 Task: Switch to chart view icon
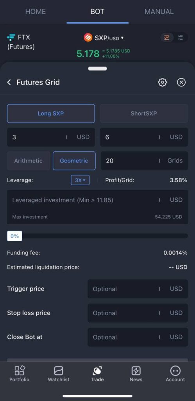167,38
